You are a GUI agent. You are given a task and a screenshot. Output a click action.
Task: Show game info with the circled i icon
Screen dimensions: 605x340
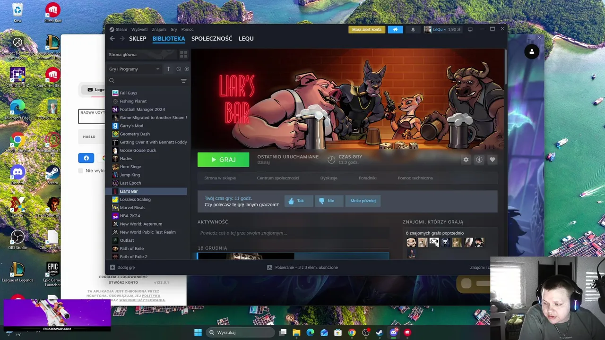[x=479, y=160]
